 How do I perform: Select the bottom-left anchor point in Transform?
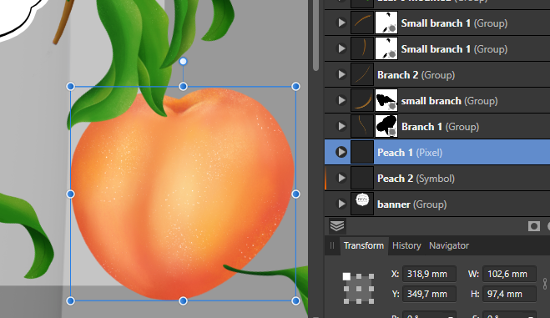346,301
